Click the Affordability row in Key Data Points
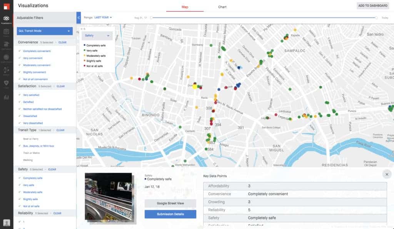This screenshot has width=394, height=229. [x=295, y=186]
